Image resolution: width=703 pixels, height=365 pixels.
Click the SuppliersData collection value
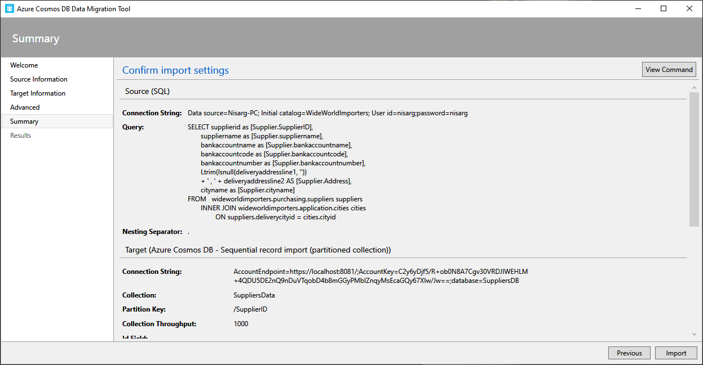(x=254, y=295)
